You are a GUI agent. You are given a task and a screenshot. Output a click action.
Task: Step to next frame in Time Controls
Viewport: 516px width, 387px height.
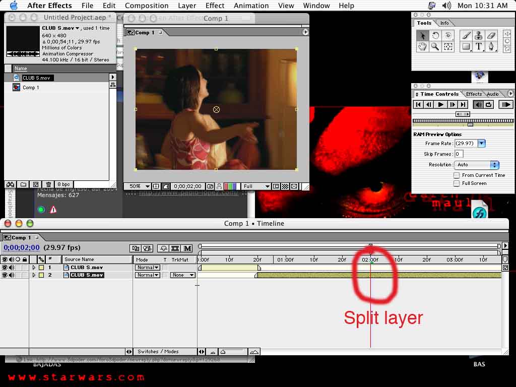[452, 105]
